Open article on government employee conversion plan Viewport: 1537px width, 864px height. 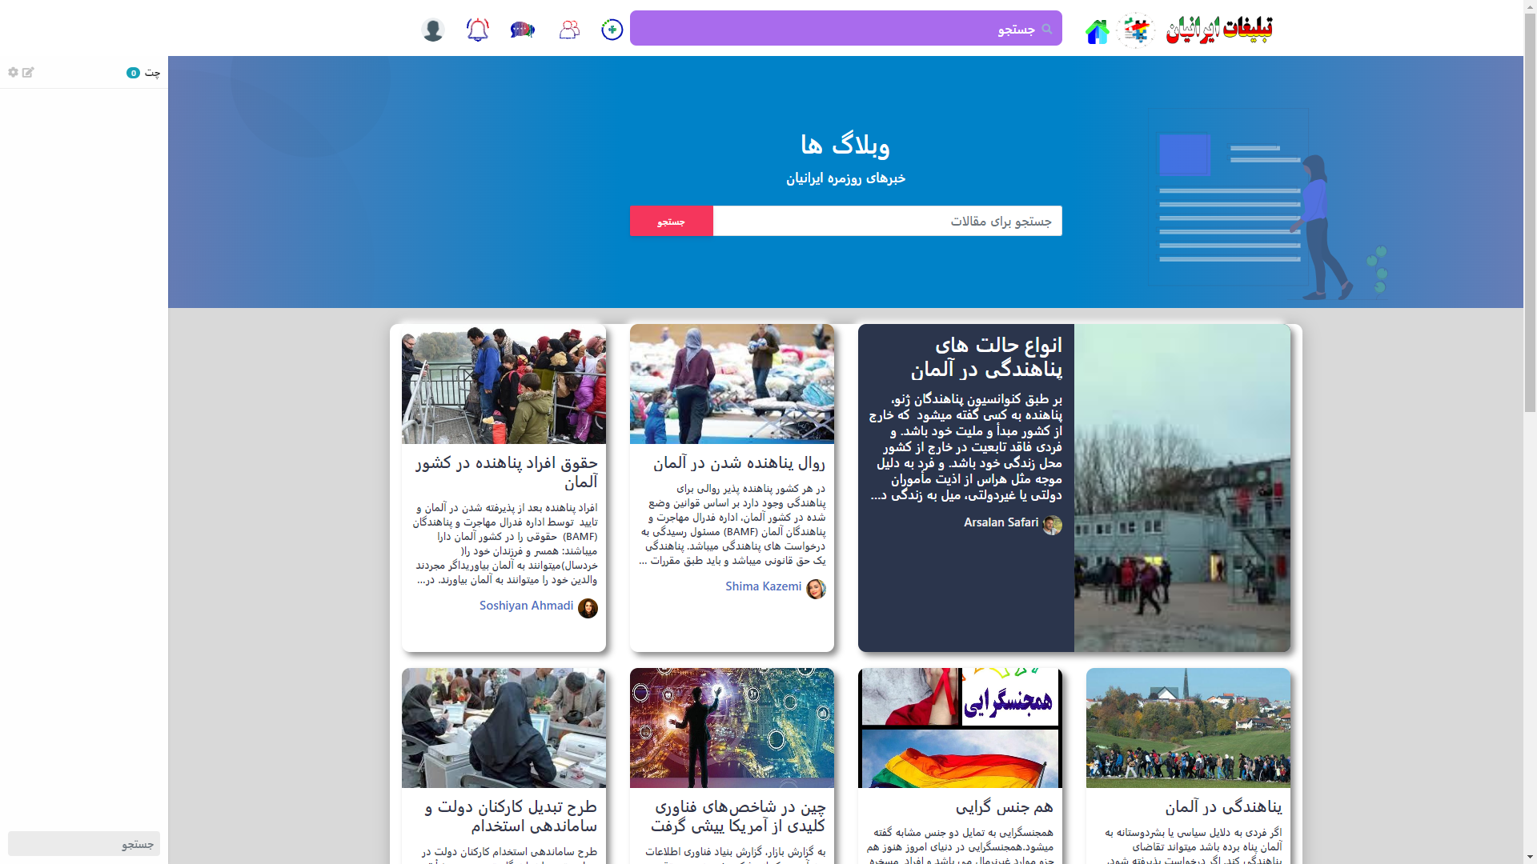511,816
